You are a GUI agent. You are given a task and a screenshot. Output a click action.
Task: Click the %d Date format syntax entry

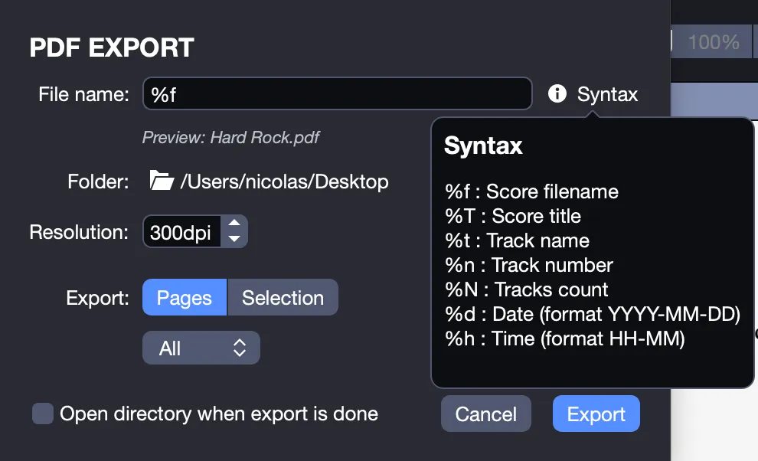tap(593, 315)
